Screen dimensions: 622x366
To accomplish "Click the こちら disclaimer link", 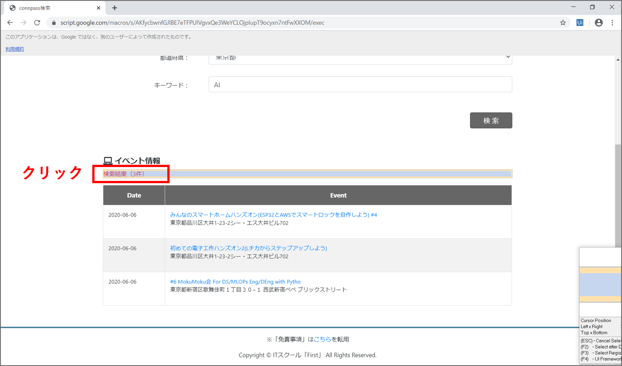I will 322,339.
